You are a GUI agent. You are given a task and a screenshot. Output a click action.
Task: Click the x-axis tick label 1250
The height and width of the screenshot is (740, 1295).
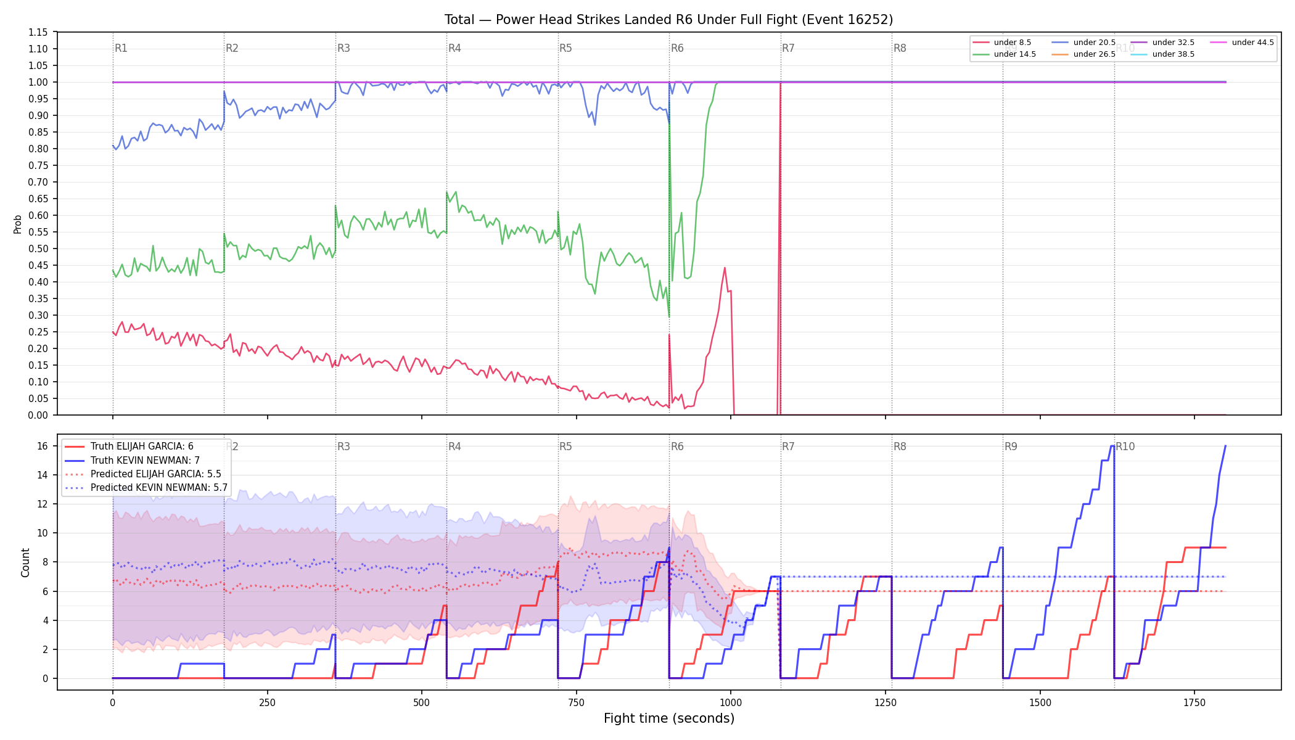(886, 702)
